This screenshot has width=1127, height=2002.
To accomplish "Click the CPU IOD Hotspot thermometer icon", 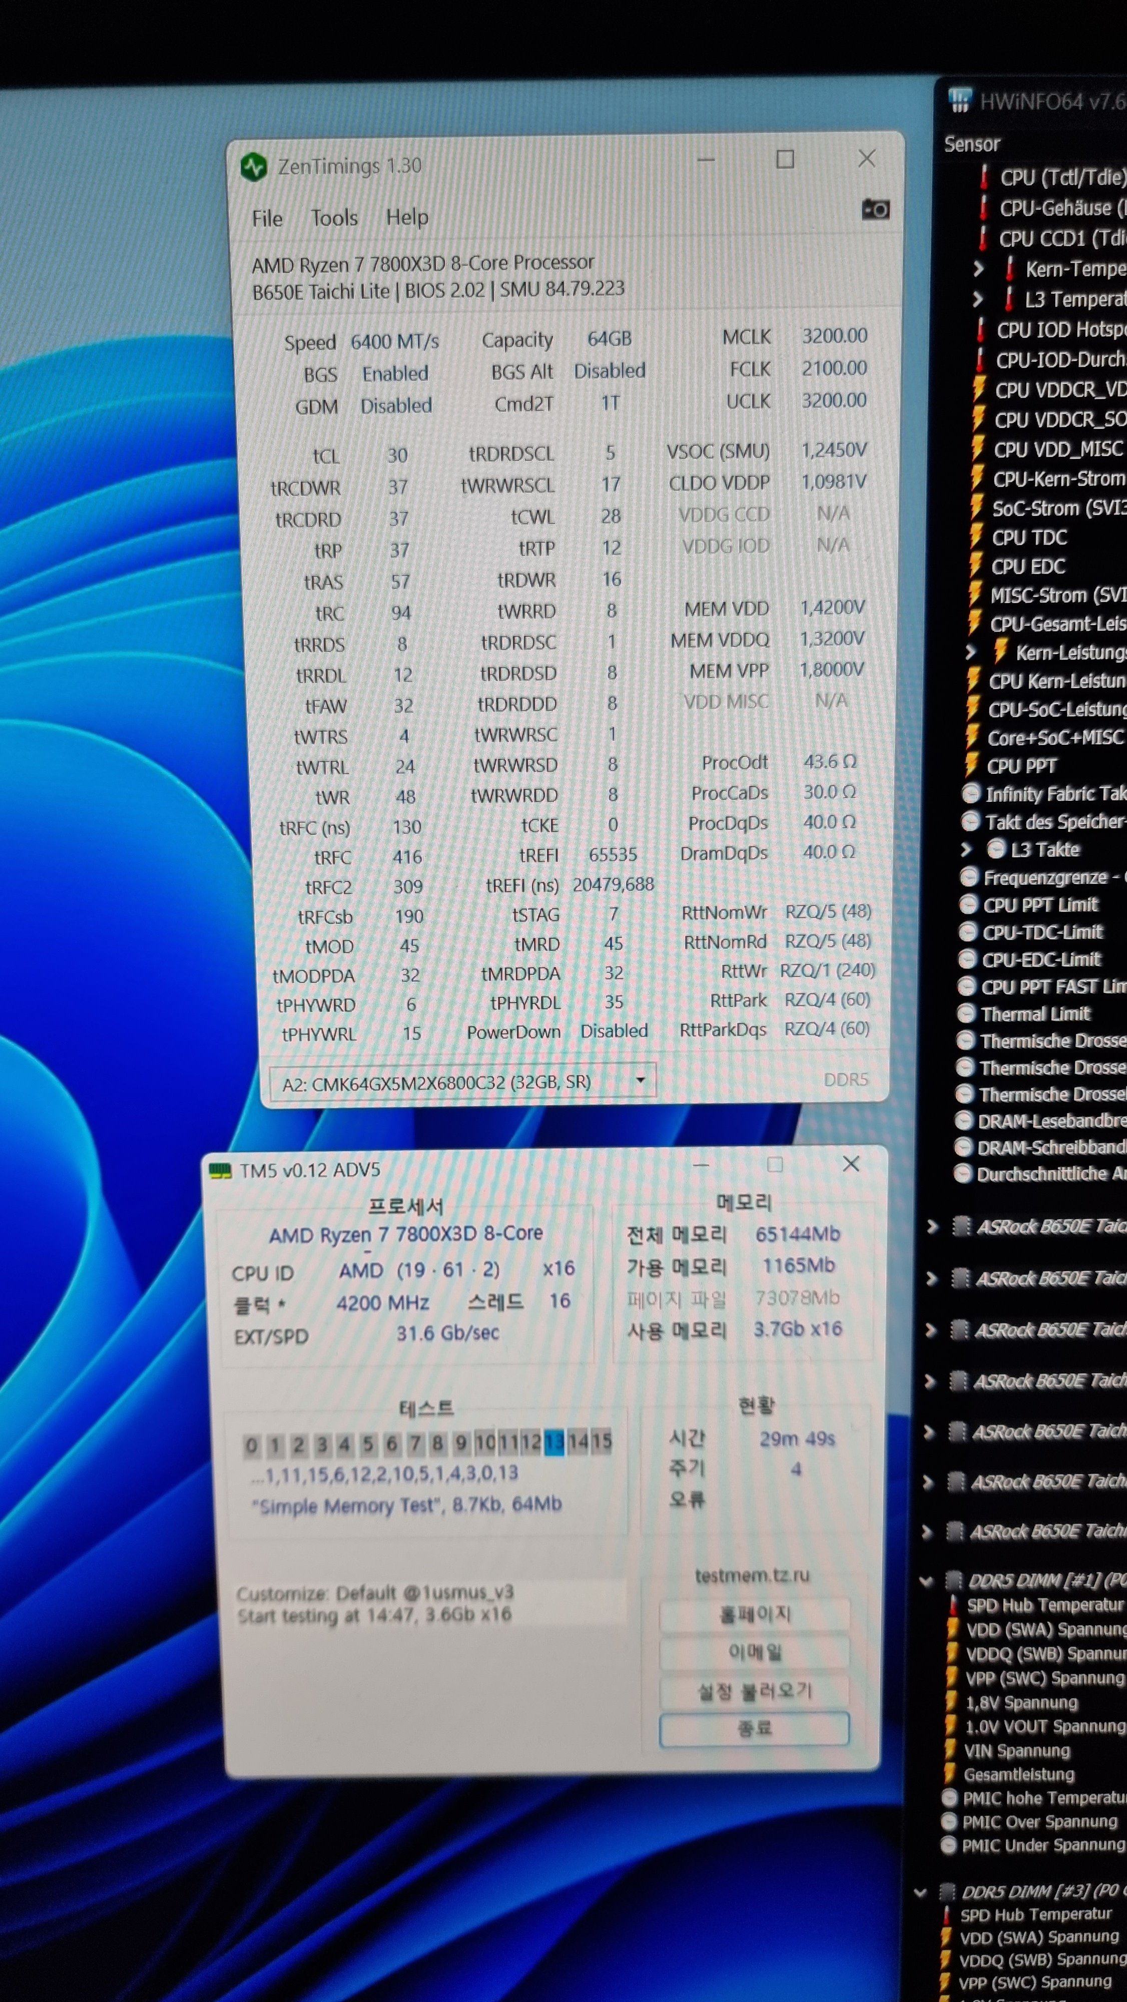I will pos(981,329).
